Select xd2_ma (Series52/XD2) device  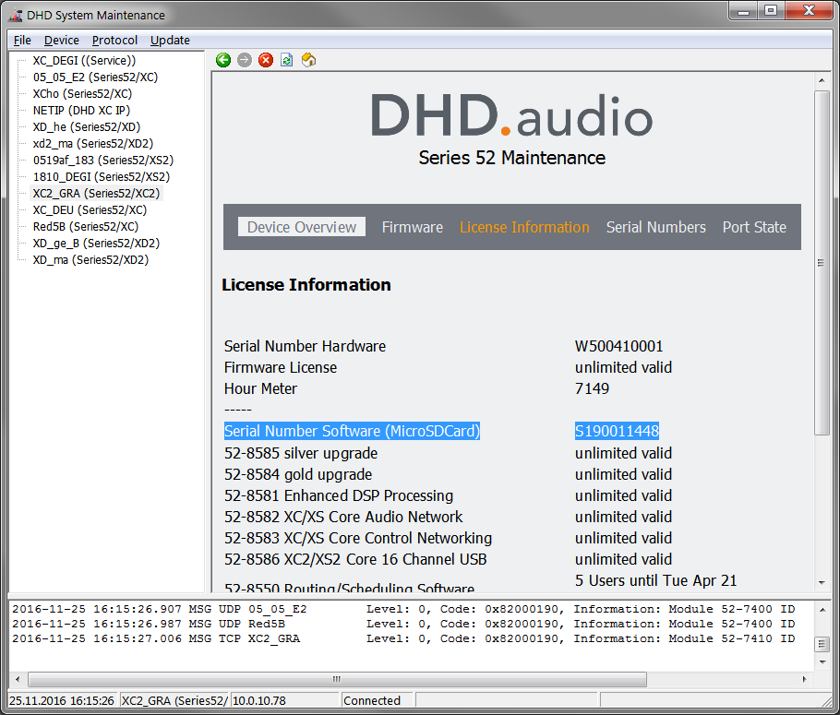[92, 144]
